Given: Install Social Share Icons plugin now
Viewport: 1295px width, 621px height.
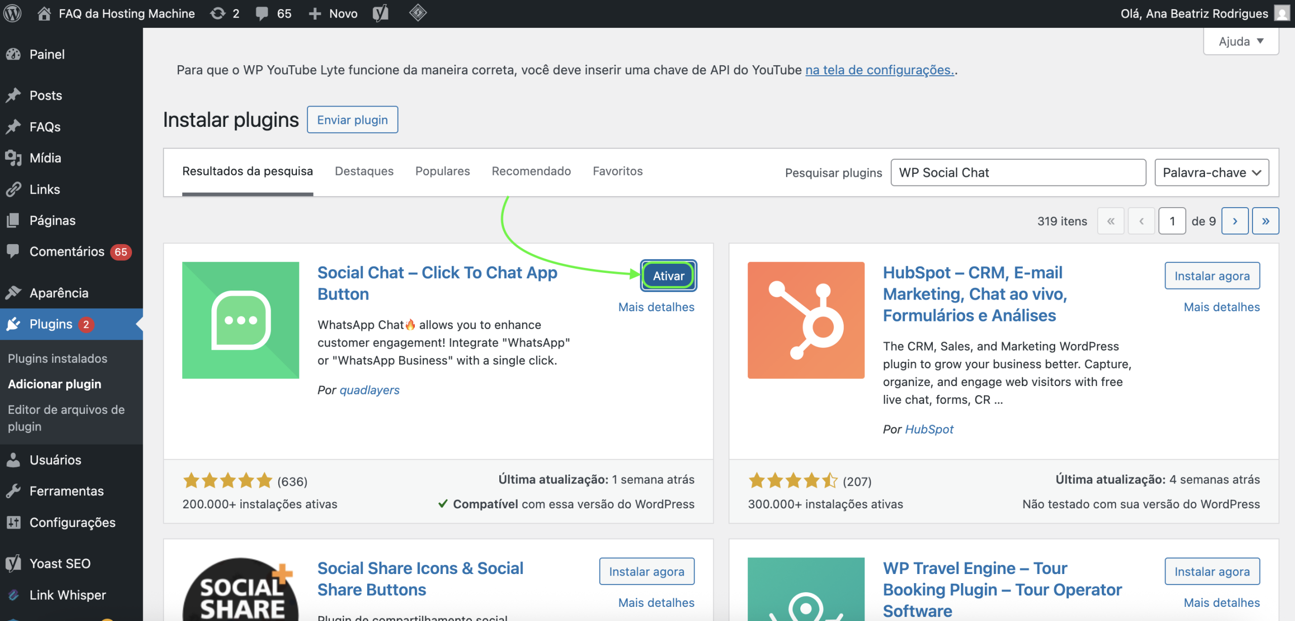Looking at the screenshot, I should coord(646,571).
